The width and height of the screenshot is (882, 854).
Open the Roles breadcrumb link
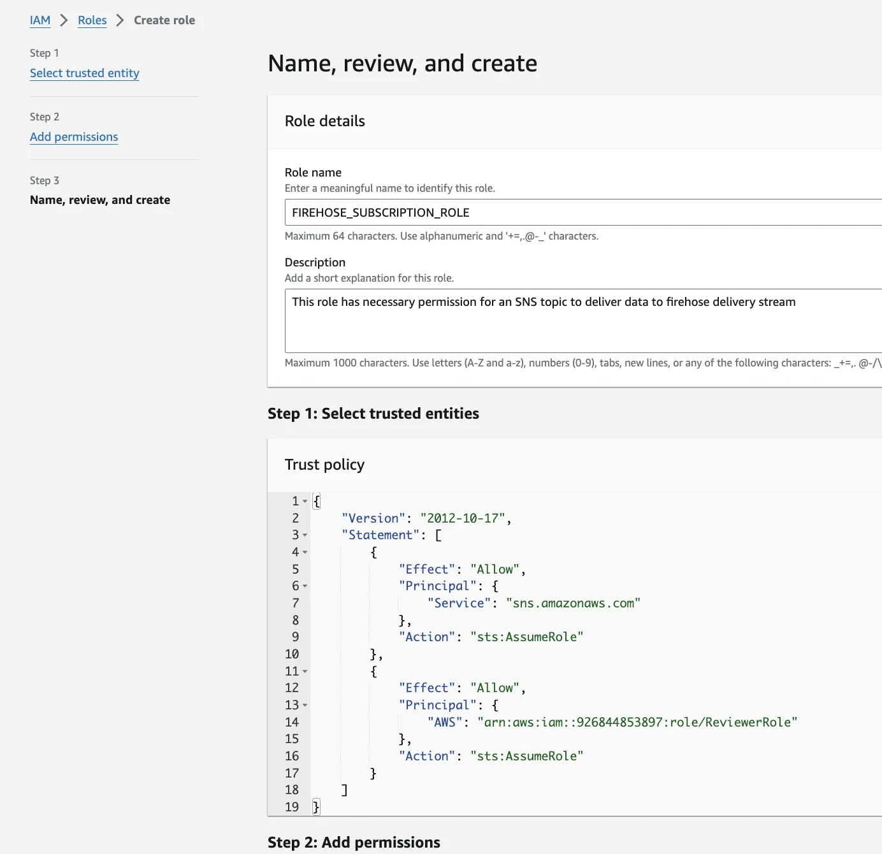(x=92, y=20)
